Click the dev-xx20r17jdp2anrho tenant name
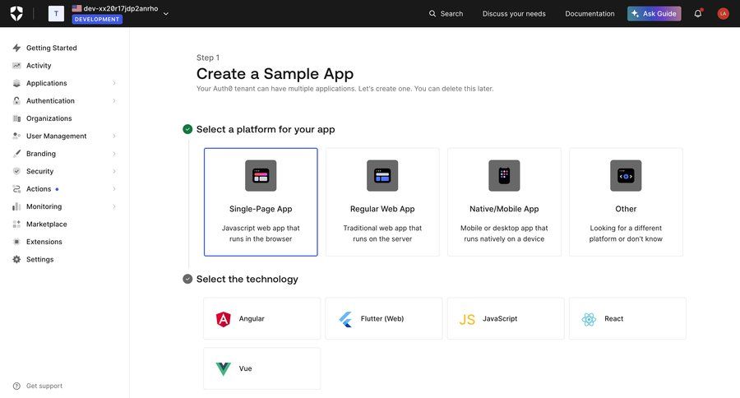The height and width of the screenshot is (398, 740). (121, 8)
